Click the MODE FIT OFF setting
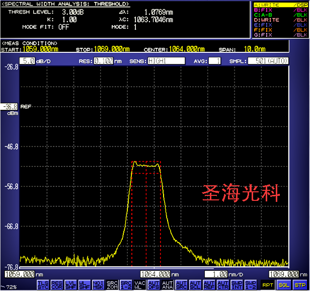 [x=63, y=27]
